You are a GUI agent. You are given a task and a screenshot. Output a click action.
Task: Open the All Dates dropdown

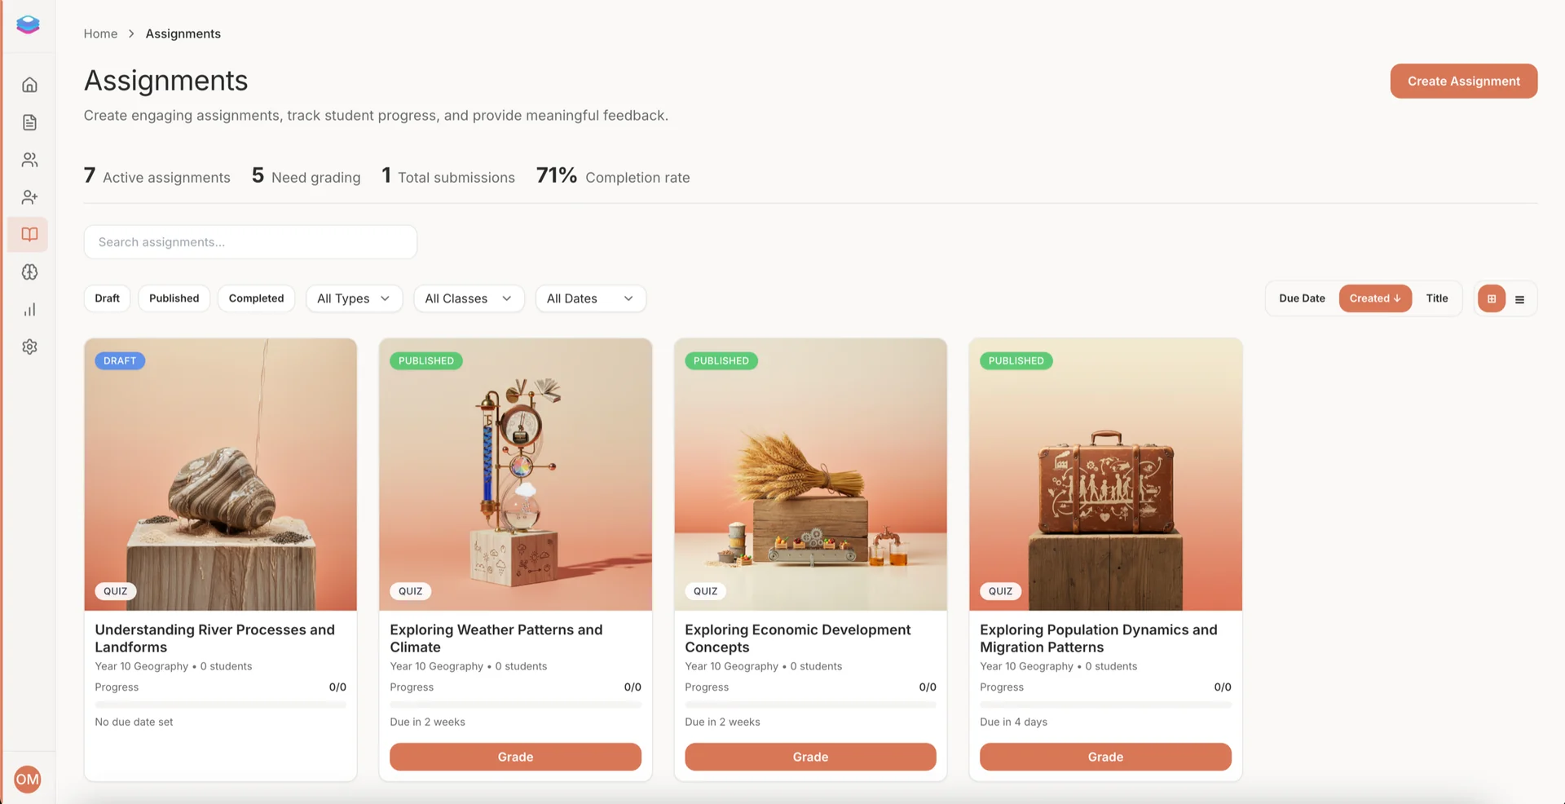pyautogui.click(x=590, y=298)
